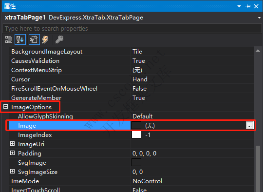The height and width of the screenshot is (192, 263).
Task: Focus the search properties field
Action: (x=132, y=29)
